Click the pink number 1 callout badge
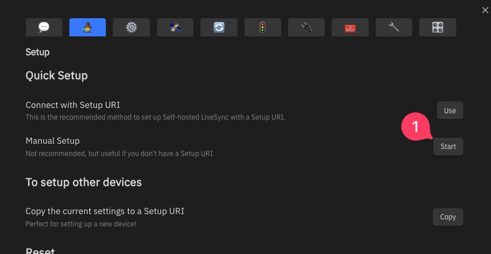This screenshot has height=254, width=491. 416,127
